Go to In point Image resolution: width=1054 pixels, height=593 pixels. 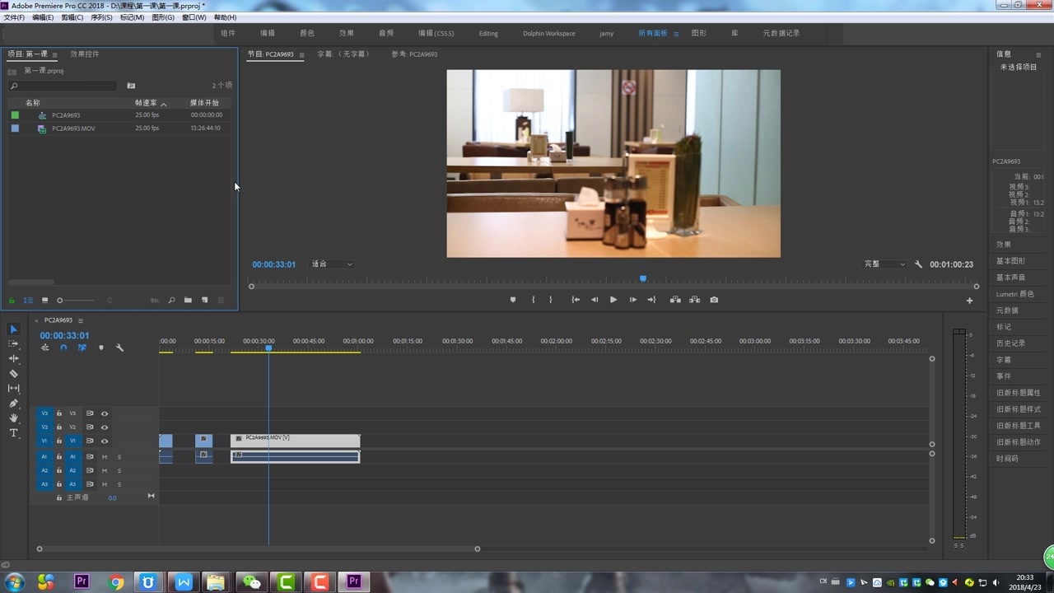click(576, 300)
